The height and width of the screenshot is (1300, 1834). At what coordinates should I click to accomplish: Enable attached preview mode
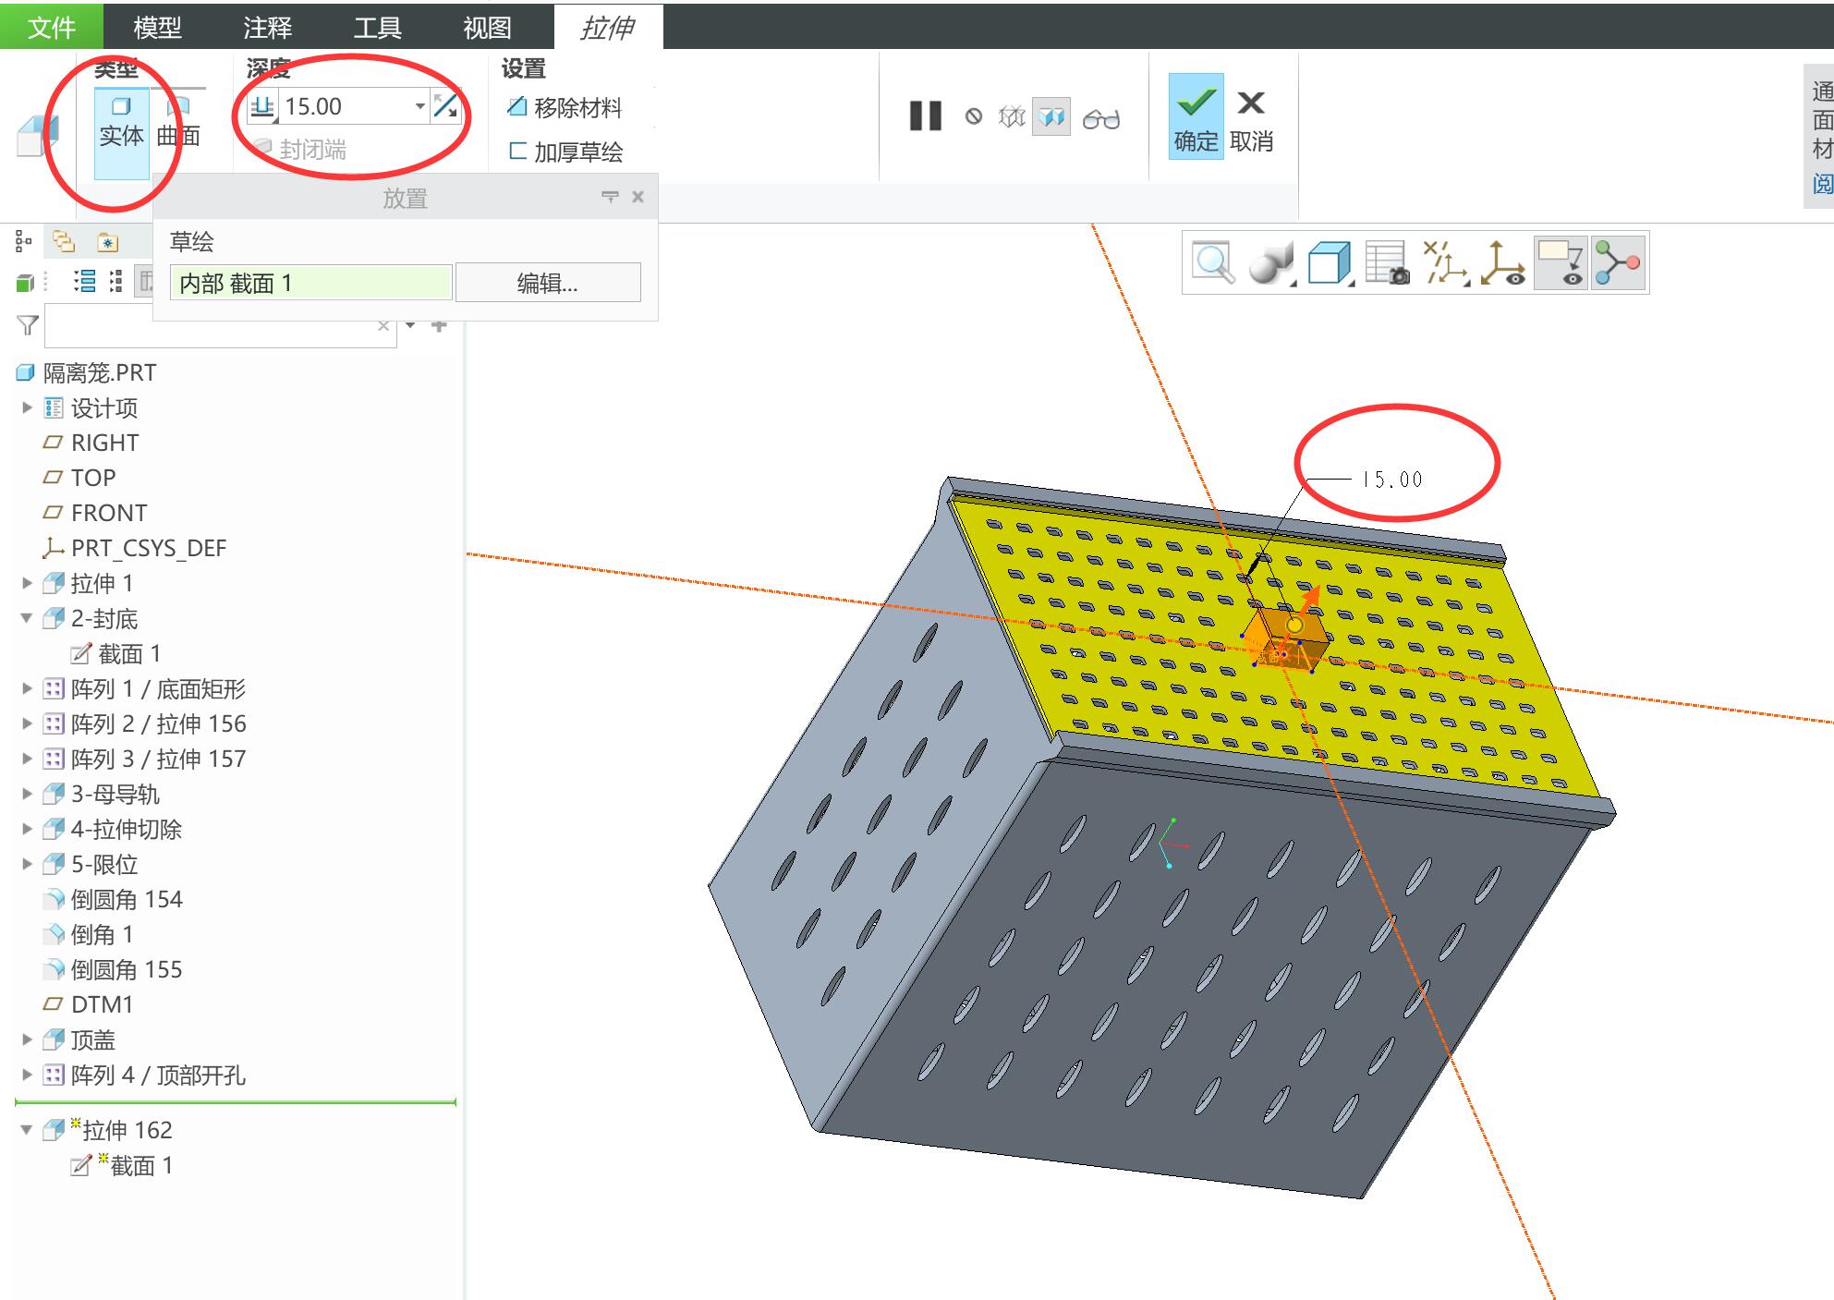point(1051,116)
